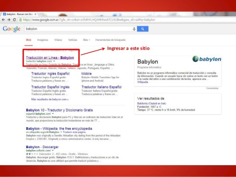The image size is (236, 177).
Task: Go back with the browser back arrow
Action: [x=3, y=20]
